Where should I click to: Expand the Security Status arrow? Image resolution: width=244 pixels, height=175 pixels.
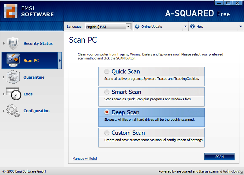(4, 44)
